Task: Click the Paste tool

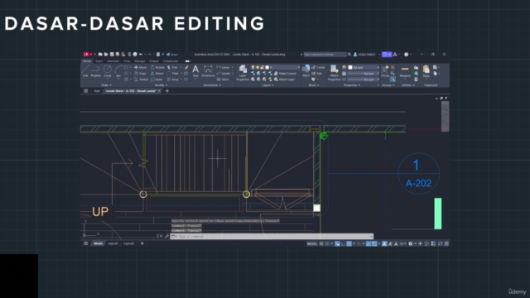Action: (426, 71)
